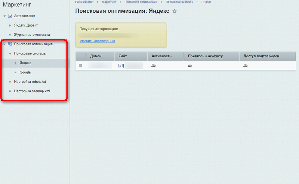Open Настройка robots.txt page
Screen dimensions: 299x184
30,81
